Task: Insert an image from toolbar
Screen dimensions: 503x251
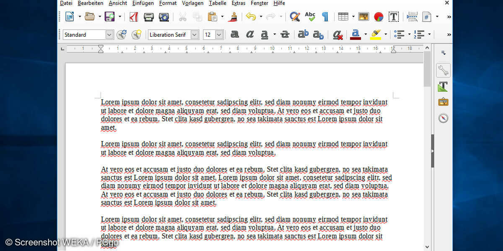Action: click(x=363, y=17)
